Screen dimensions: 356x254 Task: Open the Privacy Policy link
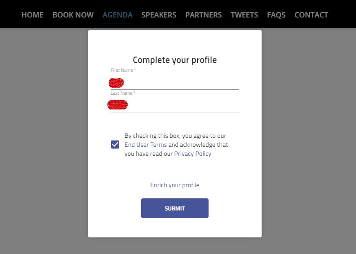click(192, 153)
